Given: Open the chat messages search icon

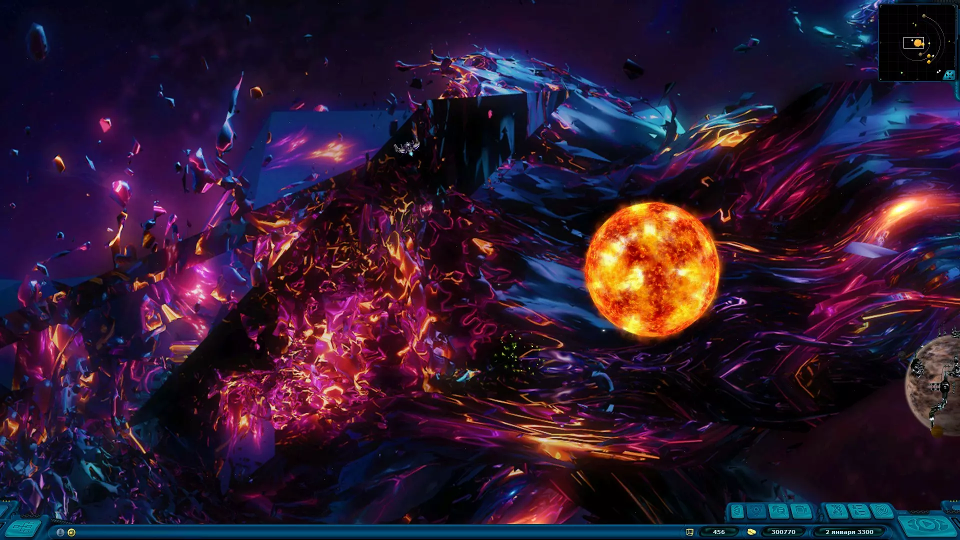Looking at the screenshot, I should coord(779,511).
